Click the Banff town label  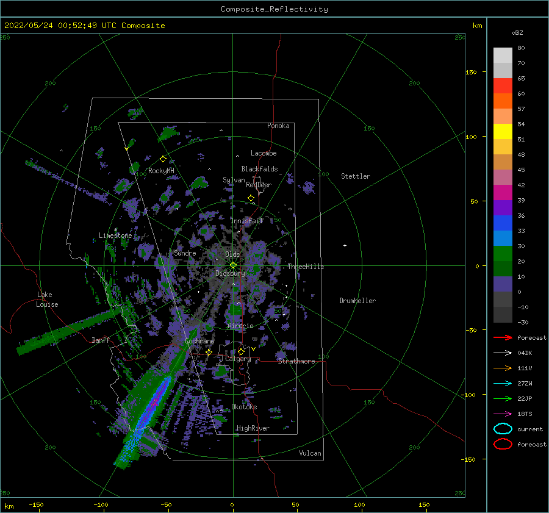(x=101, y=340)
